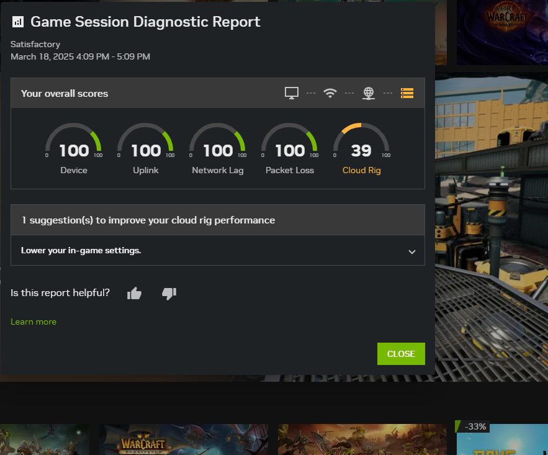This screenshot has width=548, height=455.
Task: Click the Cloud Rig label
Action: point(361,170)
